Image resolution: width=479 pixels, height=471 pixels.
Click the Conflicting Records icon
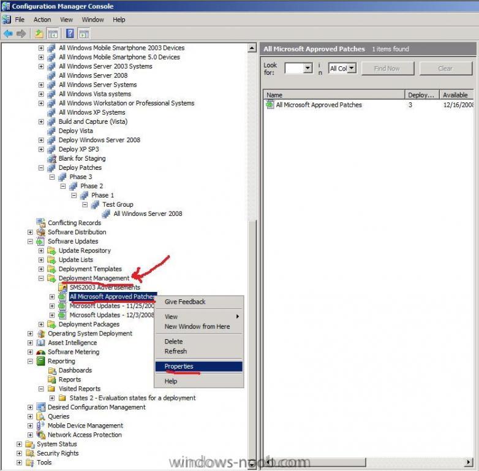tap(40, 223)
